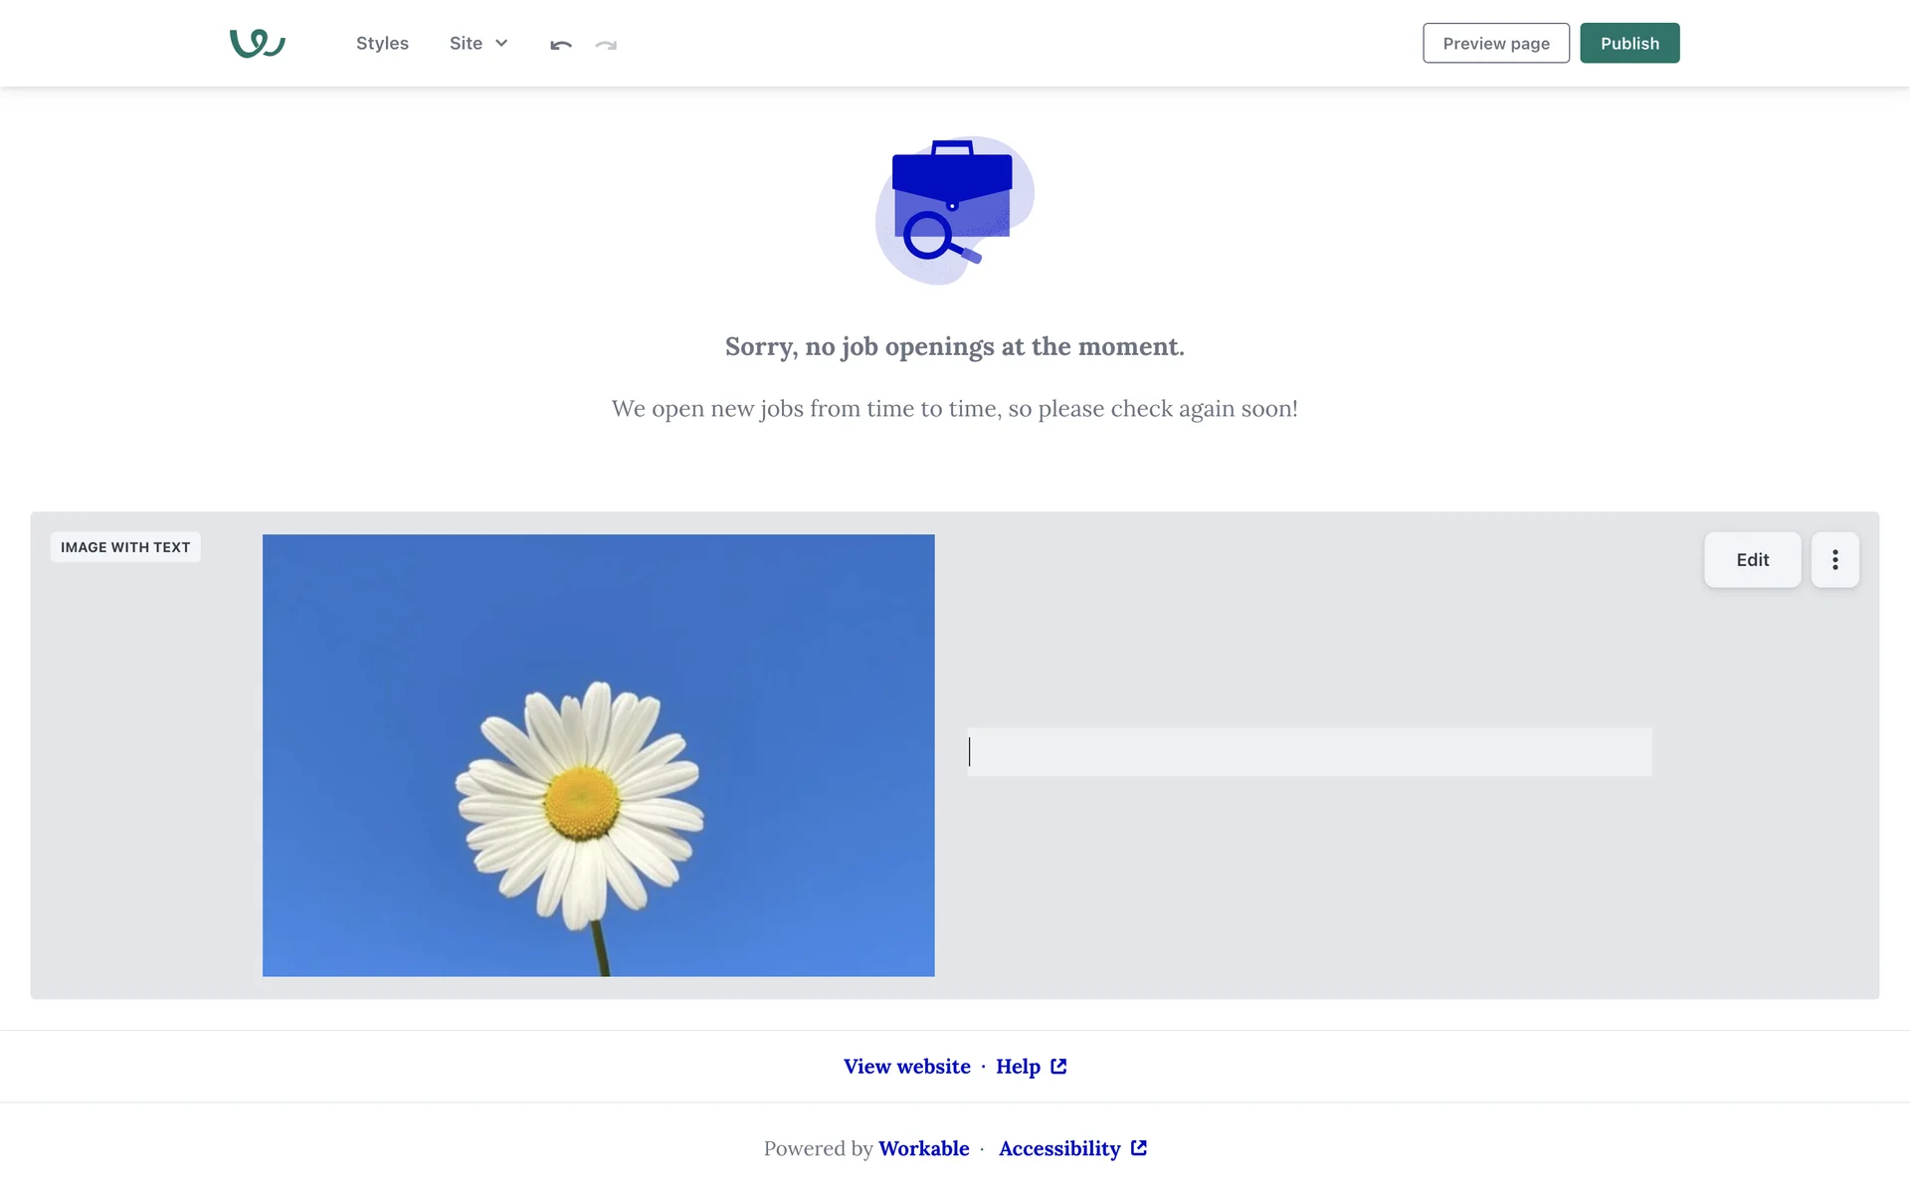Expand the Site dropdown chevron

coord(501,43)
